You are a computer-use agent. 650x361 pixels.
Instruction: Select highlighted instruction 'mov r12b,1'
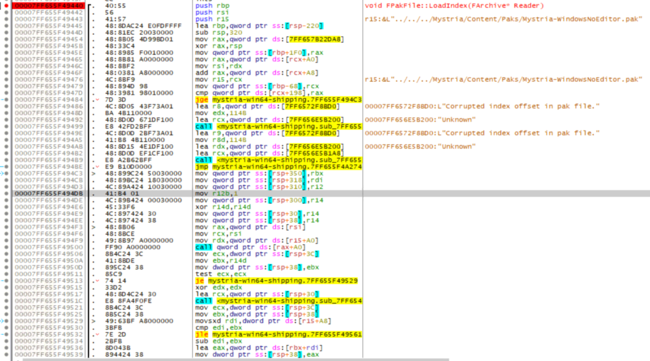tap(217, 194)
